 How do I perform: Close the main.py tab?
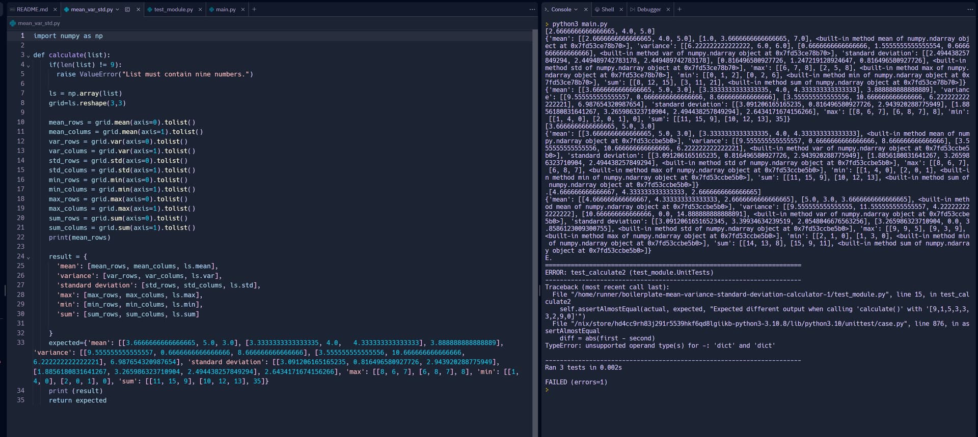[243, 9]
